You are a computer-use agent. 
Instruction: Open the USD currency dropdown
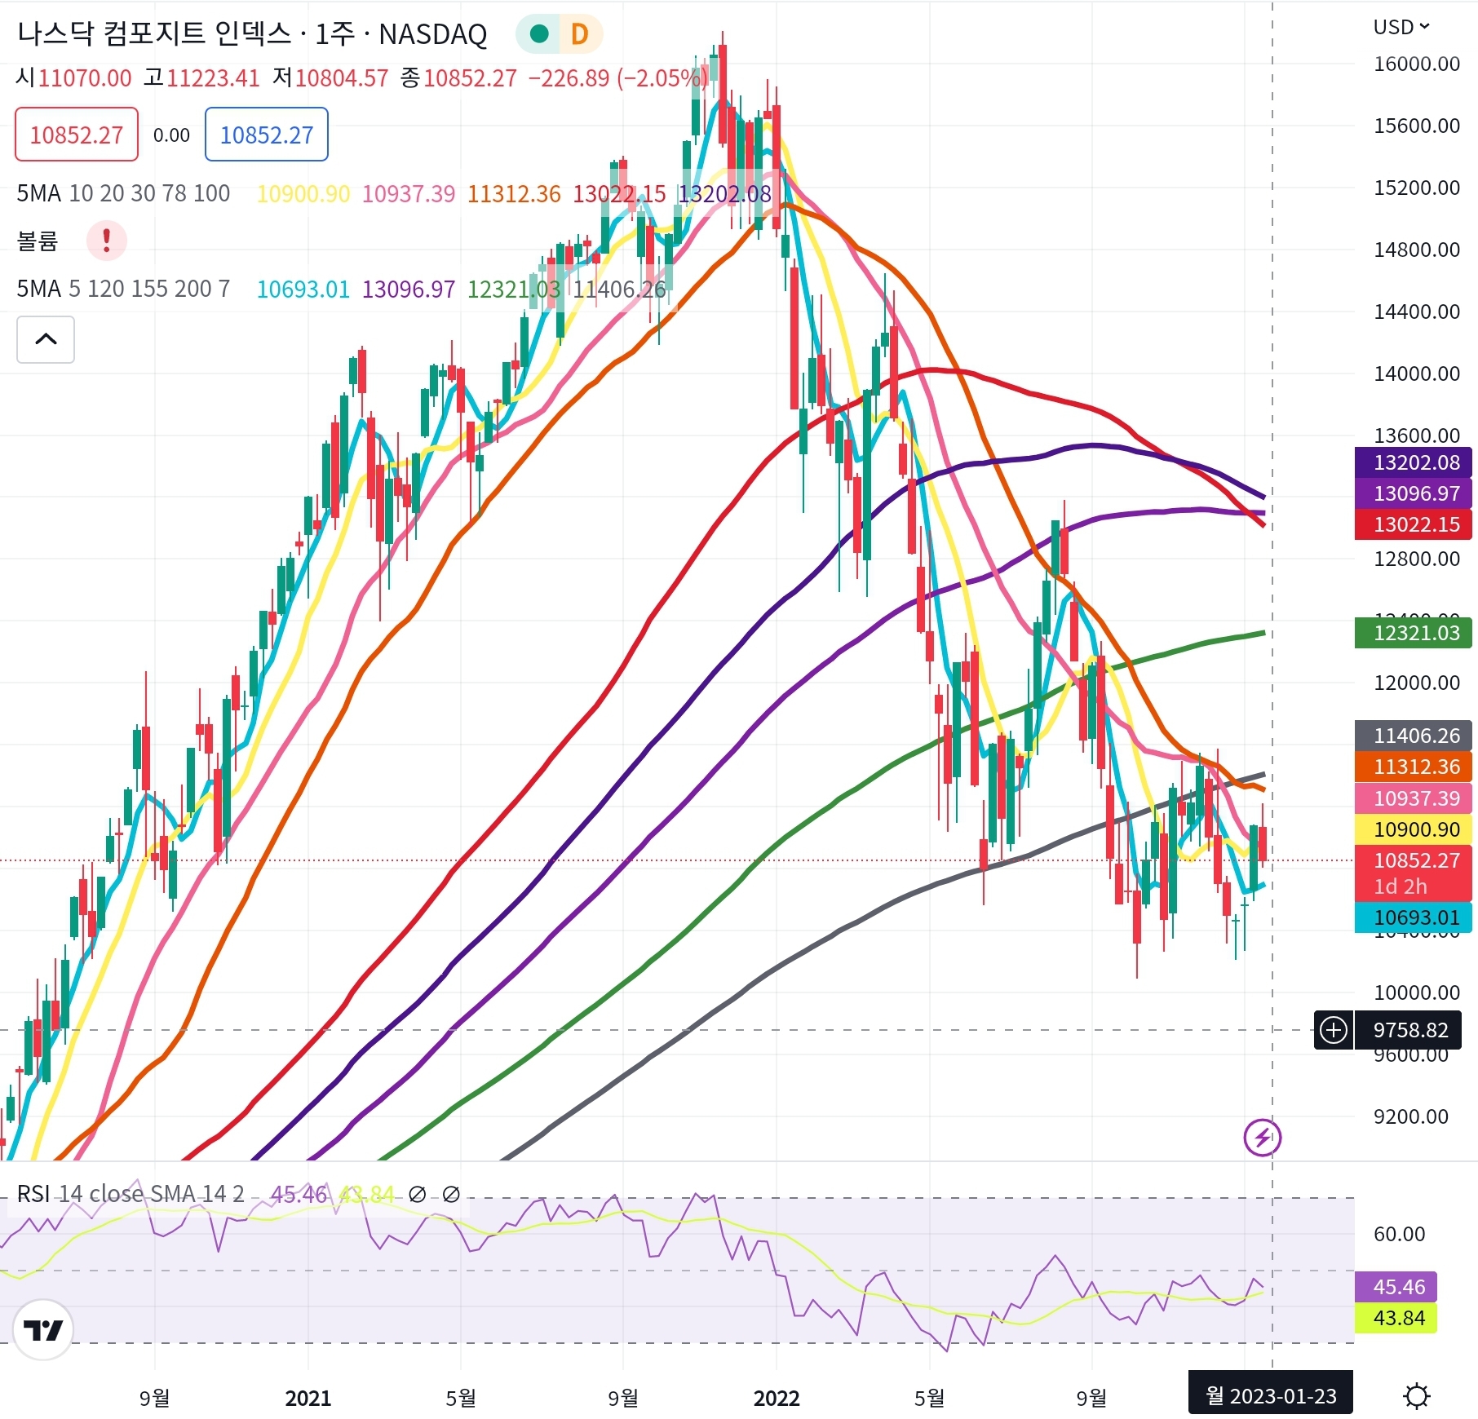pyautogui.click(x=1401, y=27)
